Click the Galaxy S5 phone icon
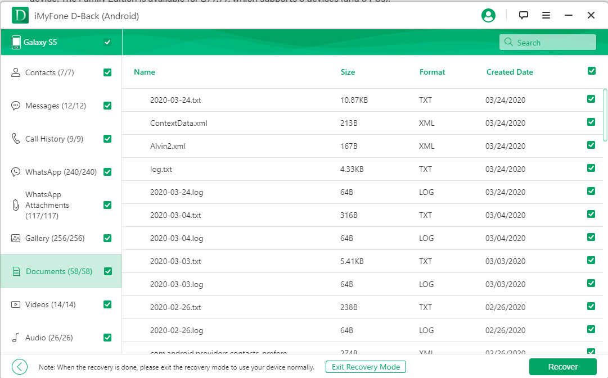 (16, 42)
